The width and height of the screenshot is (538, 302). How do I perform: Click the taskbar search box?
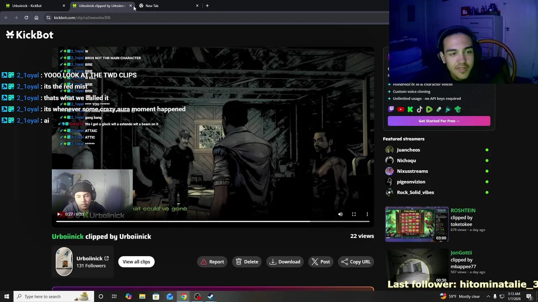53,297
